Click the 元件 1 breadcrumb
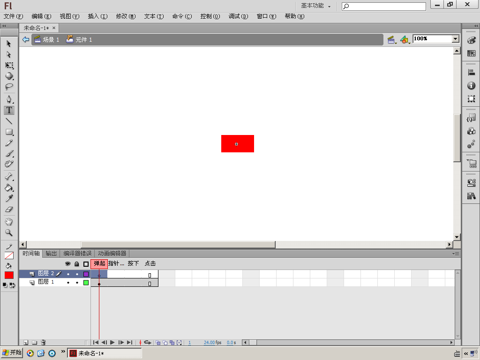480x360 pixels. tap(79, 39)
